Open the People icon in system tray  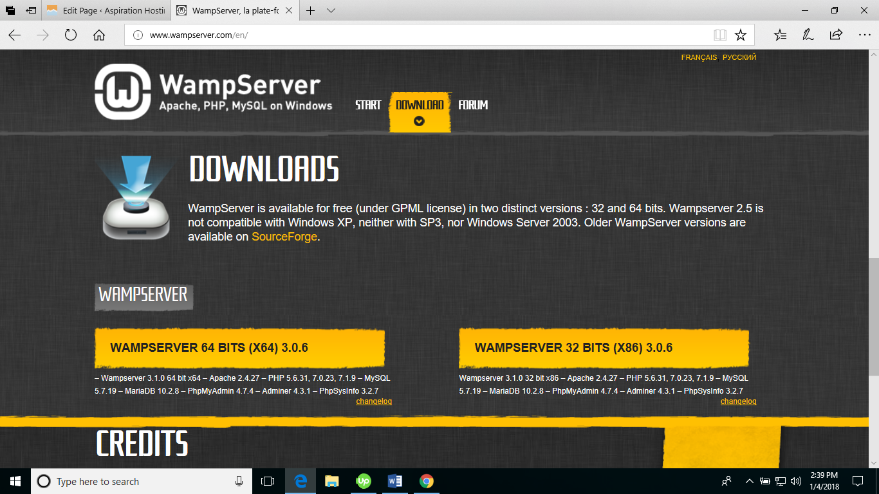[x=726, y=481]
